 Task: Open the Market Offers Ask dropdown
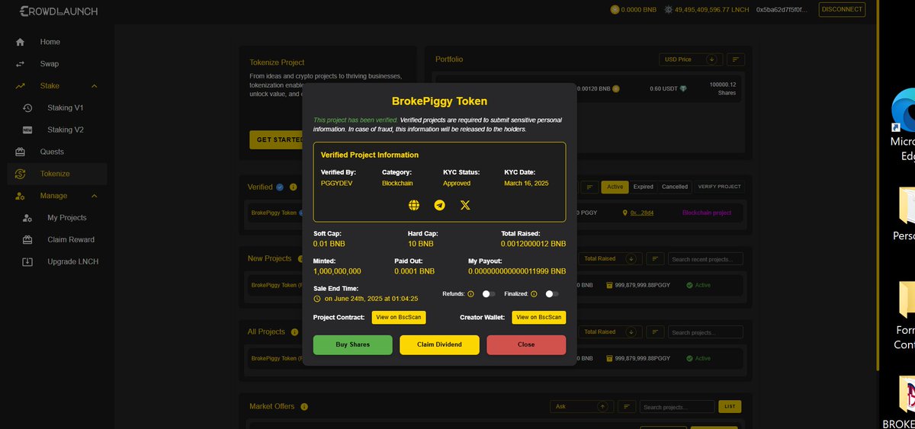coord(582,407)
